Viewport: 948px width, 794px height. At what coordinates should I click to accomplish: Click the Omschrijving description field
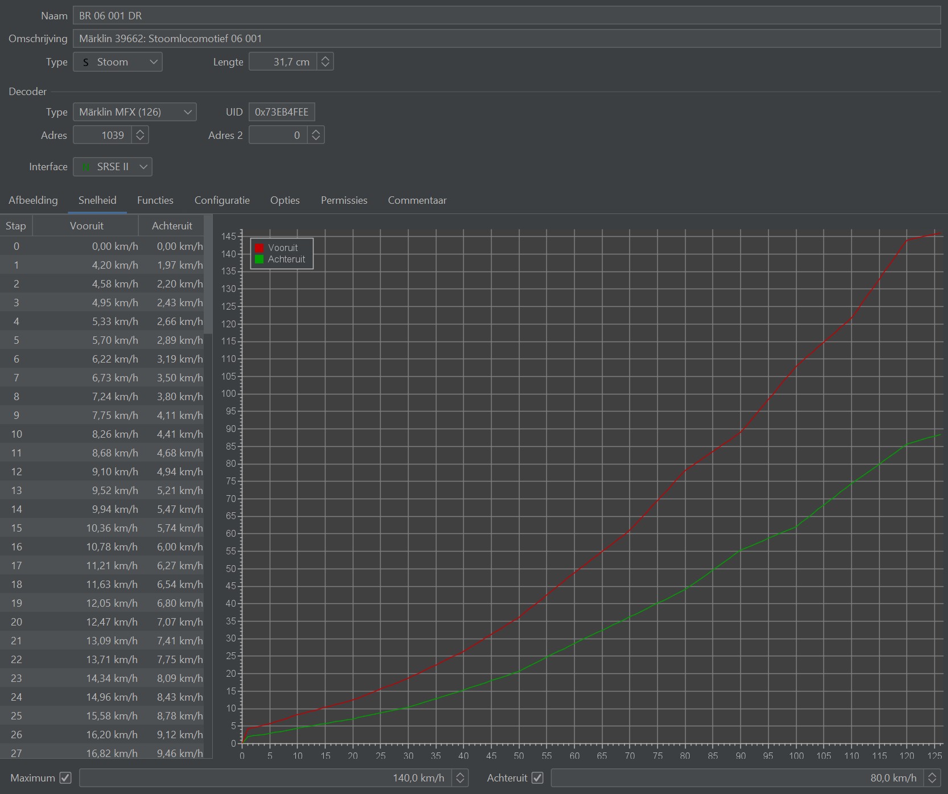point(506,38)
